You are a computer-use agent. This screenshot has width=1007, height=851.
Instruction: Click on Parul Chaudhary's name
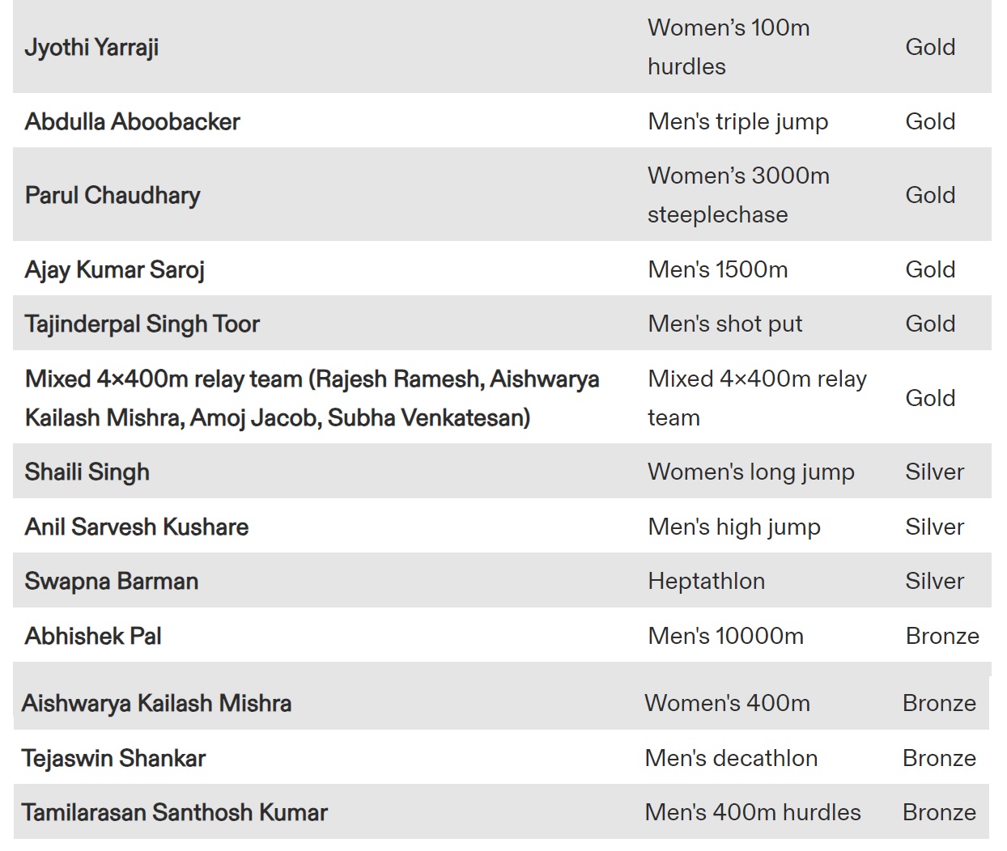(x=113, y=195)
